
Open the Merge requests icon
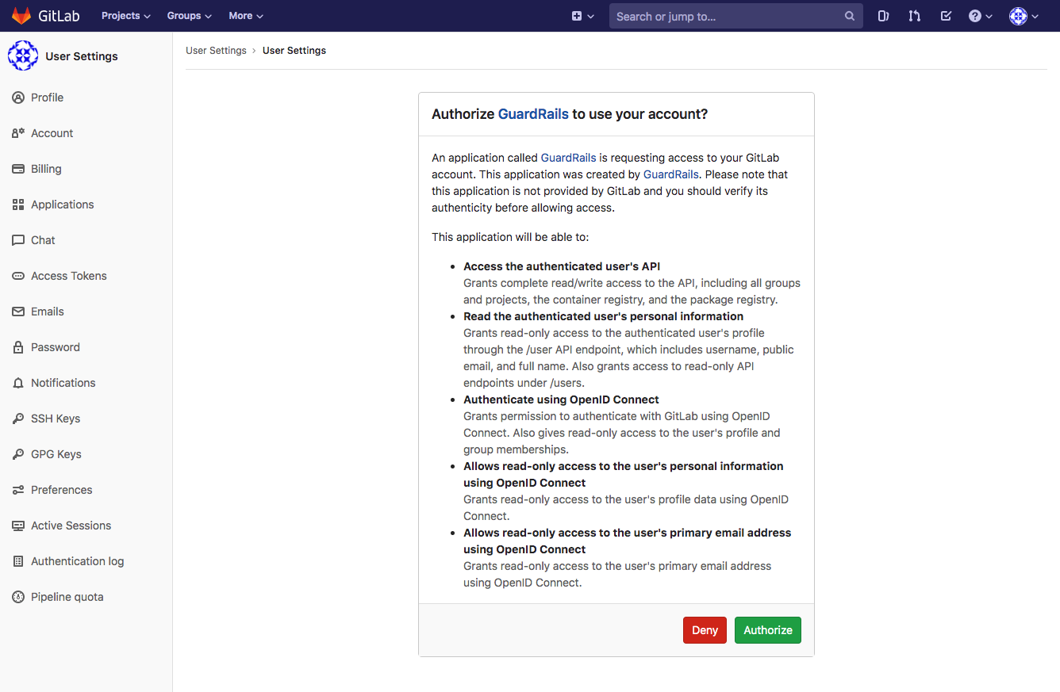click(x=915, y=16)
